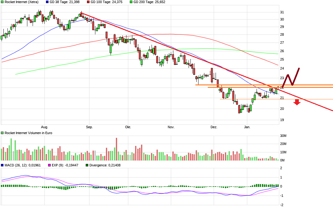Click the 30M volume axis label
This screenshot has width=333, height=208.
(x=283, y=135)
